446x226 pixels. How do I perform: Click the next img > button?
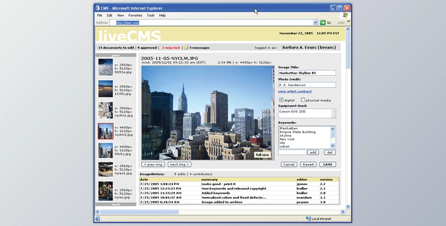pos(180,165)
